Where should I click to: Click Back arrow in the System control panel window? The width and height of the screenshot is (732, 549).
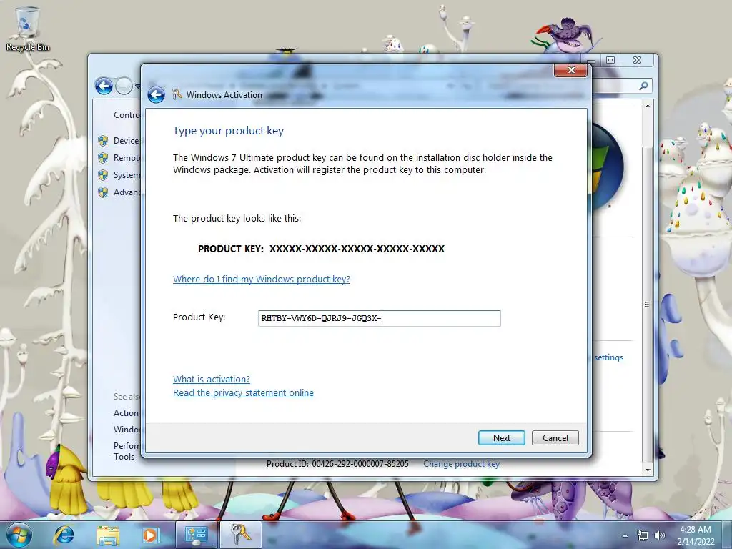(104, 86)
